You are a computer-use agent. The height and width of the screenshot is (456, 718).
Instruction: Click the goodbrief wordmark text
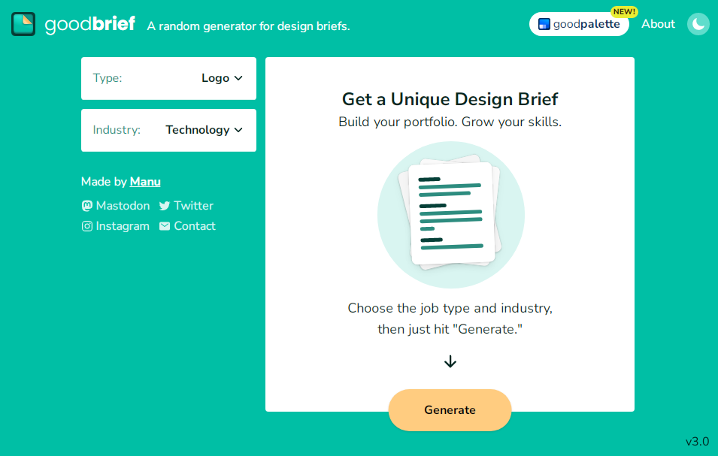point(90,24)
